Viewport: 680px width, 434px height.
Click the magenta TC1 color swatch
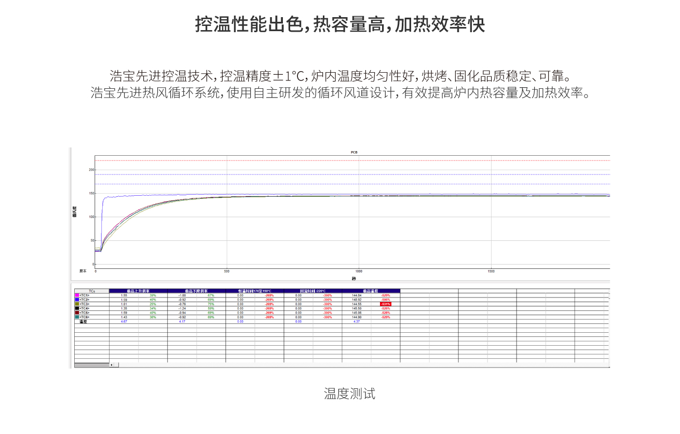(77, 295)
